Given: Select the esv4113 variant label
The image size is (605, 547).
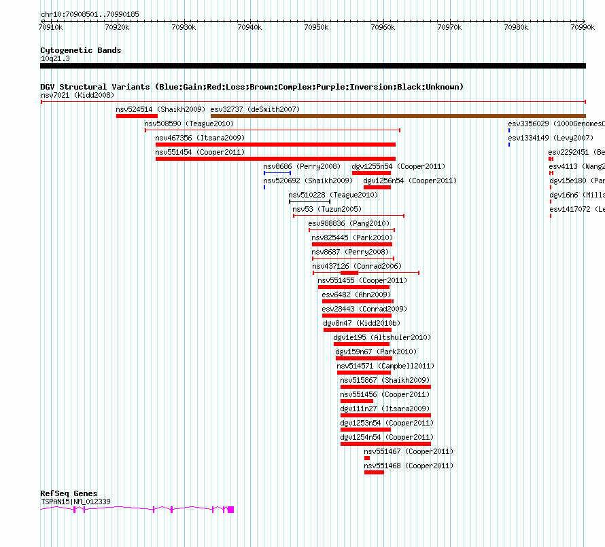Looking at the screenshot, I should tap(577, 166).
